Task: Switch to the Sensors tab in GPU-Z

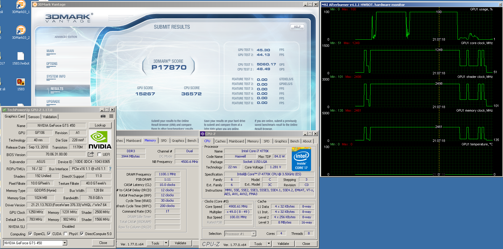Action: click(x=34, y=117)
